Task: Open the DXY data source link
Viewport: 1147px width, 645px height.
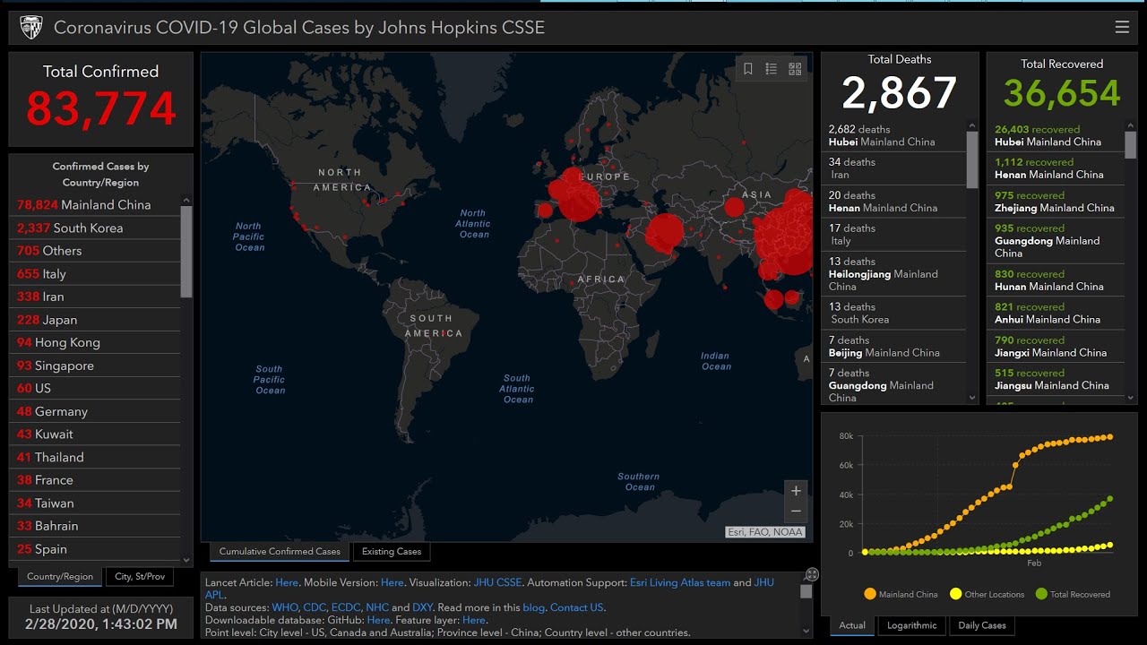Action: tap(422, 607)
